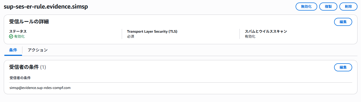
Task: Click the スパムとウイルススキャン label
Action: click(x=266, y=31)
